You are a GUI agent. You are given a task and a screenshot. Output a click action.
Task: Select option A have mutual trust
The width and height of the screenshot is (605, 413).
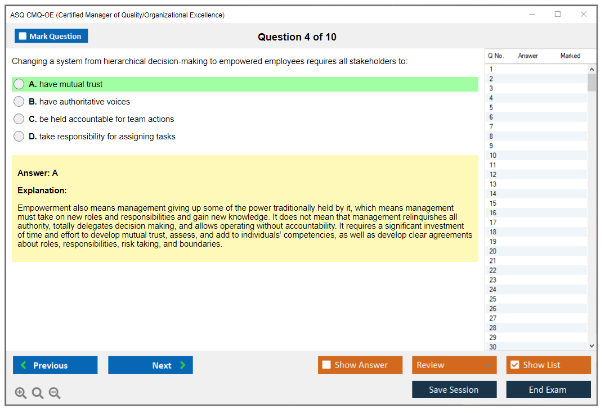[19, 84]
